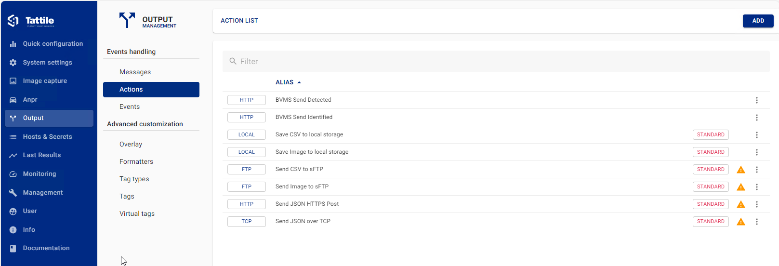Open three-dot menu for Send JSON over TCP
Viewport: 779px width, 266px height.
pyautogui.click(x=757, y=222)
